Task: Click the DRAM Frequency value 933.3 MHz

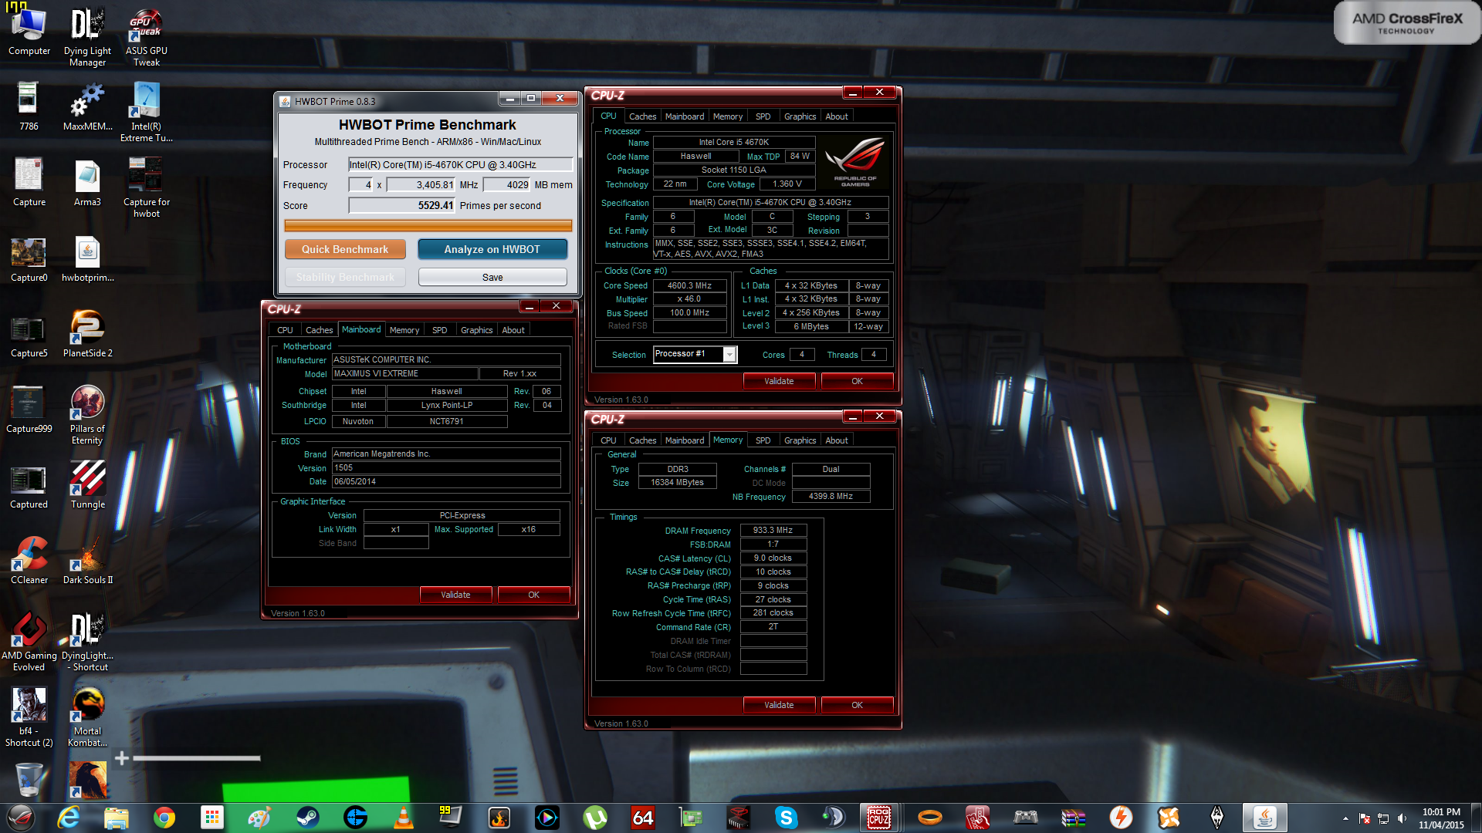Action: [x=773, y=530]
